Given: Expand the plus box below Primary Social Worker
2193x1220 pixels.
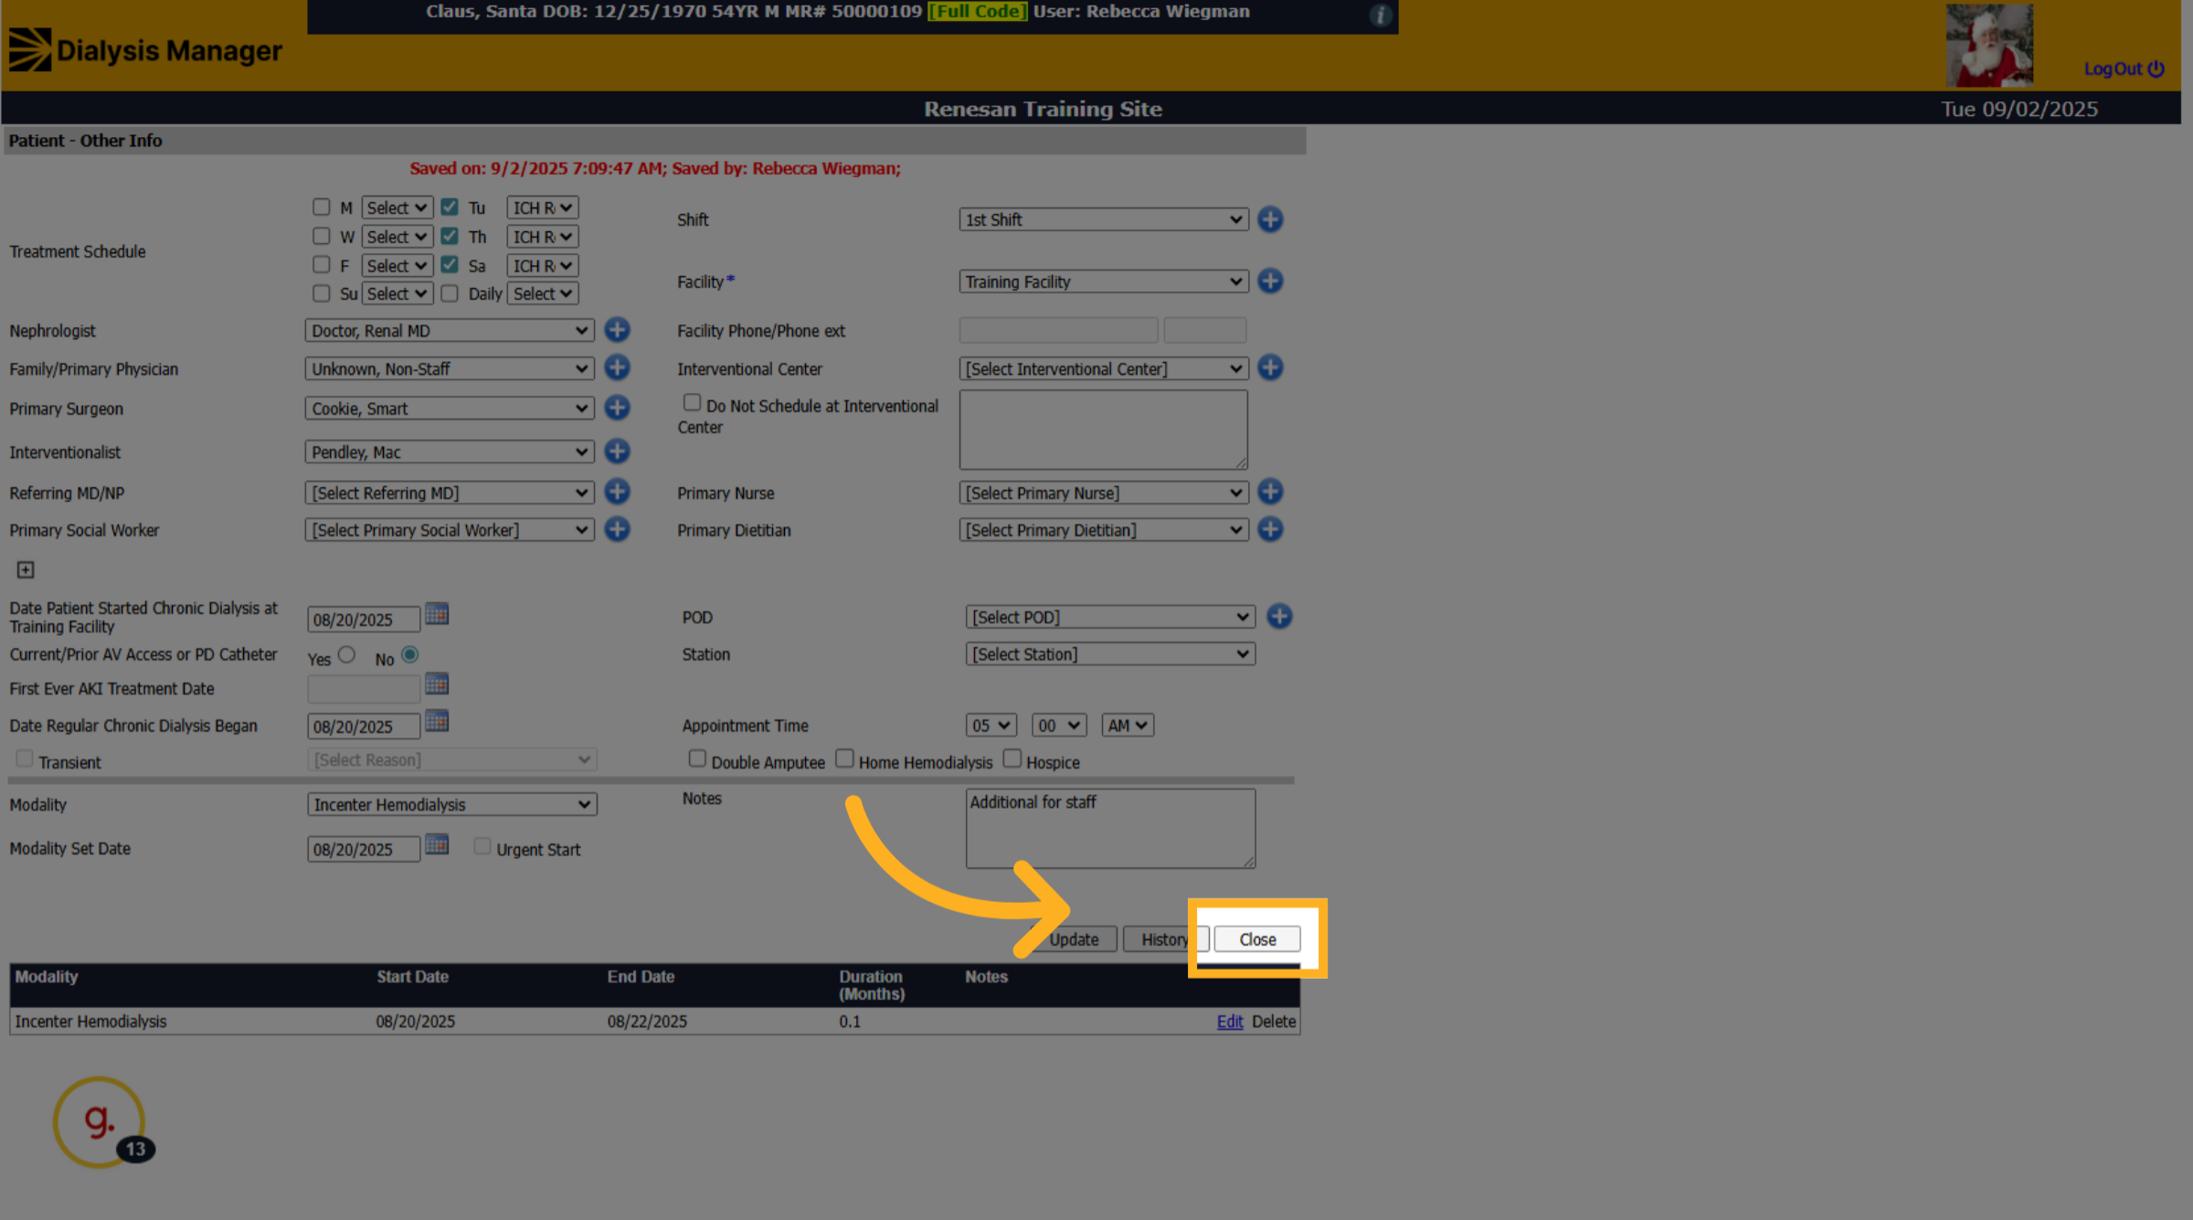Looking at the screenshot, I should click(x=26, y=570).
